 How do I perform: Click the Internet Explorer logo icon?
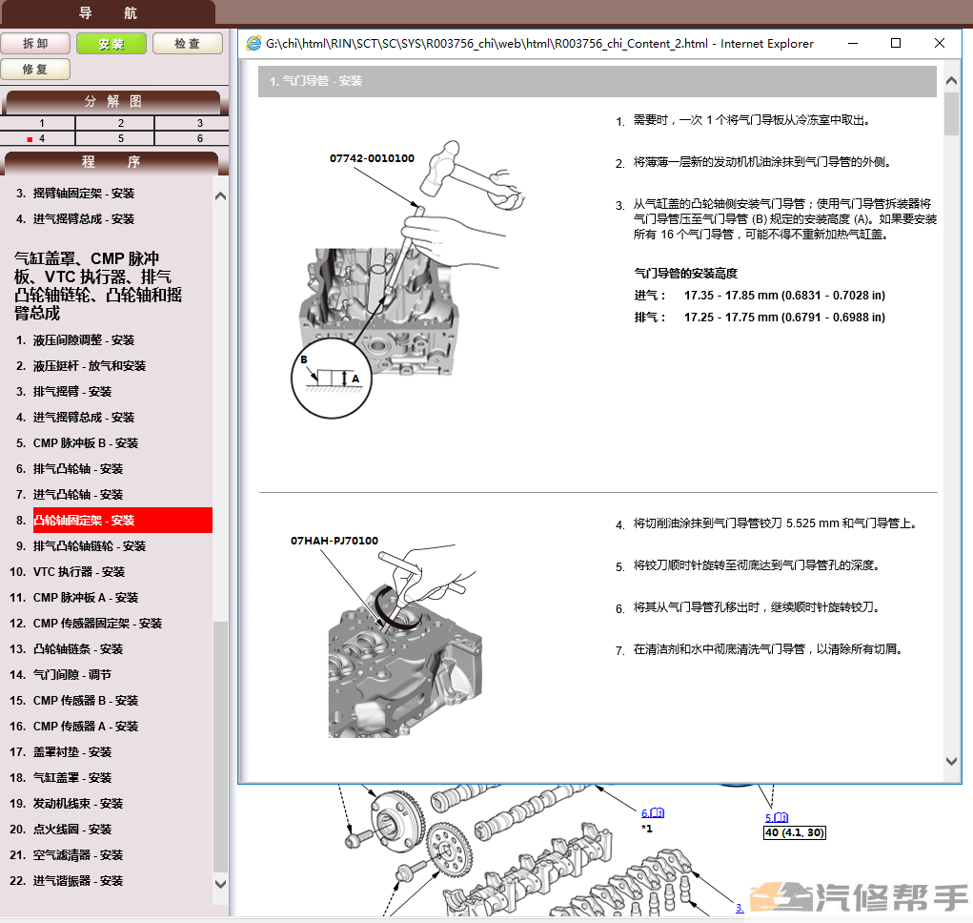coord(253,44)
